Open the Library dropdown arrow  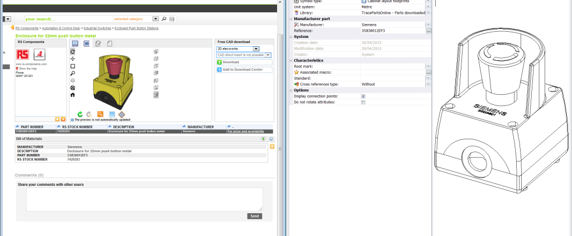click(x=428, y=13)
